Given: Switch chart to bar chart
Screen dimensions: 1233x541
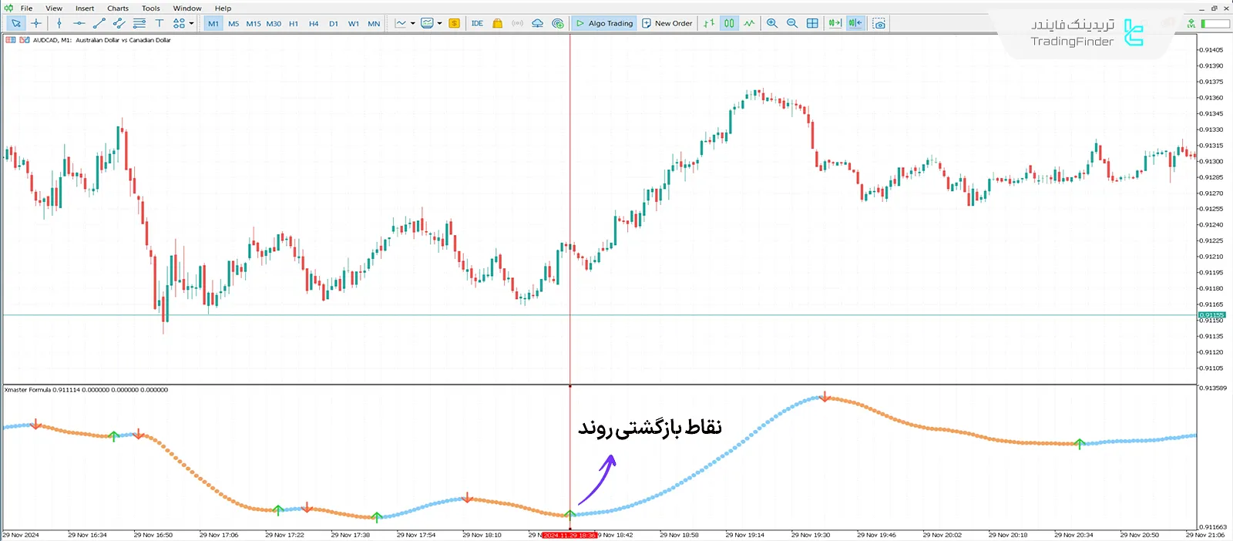Looking at the screenshot, I should (x=709, y=23).
